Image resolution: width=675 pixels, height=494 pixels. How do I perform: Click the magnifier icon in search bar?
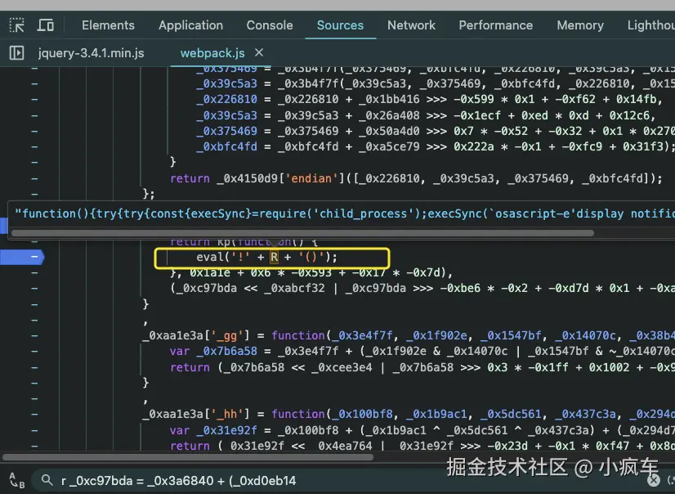tap(47, 480)
